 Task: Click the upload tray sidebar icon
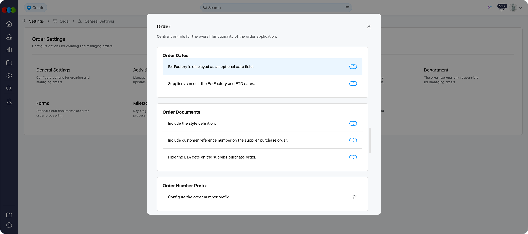[9, 37]
